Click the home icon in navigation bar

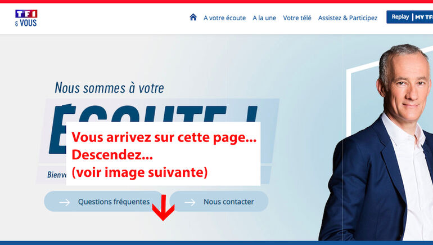tap(193, 17)
